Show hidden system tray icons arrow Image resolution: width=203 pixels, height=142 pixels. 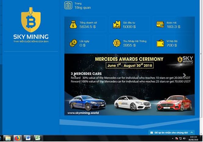click(x=172, y=139)
